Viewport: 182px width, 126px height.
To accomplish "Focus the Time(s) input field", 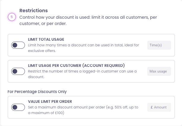I will click(x=159, y=45).
